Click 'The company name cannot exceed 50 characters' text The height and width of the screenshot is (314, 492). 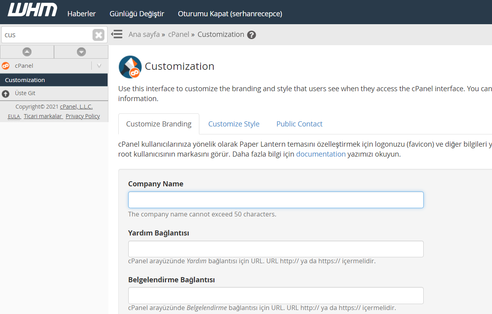(202, 214)
